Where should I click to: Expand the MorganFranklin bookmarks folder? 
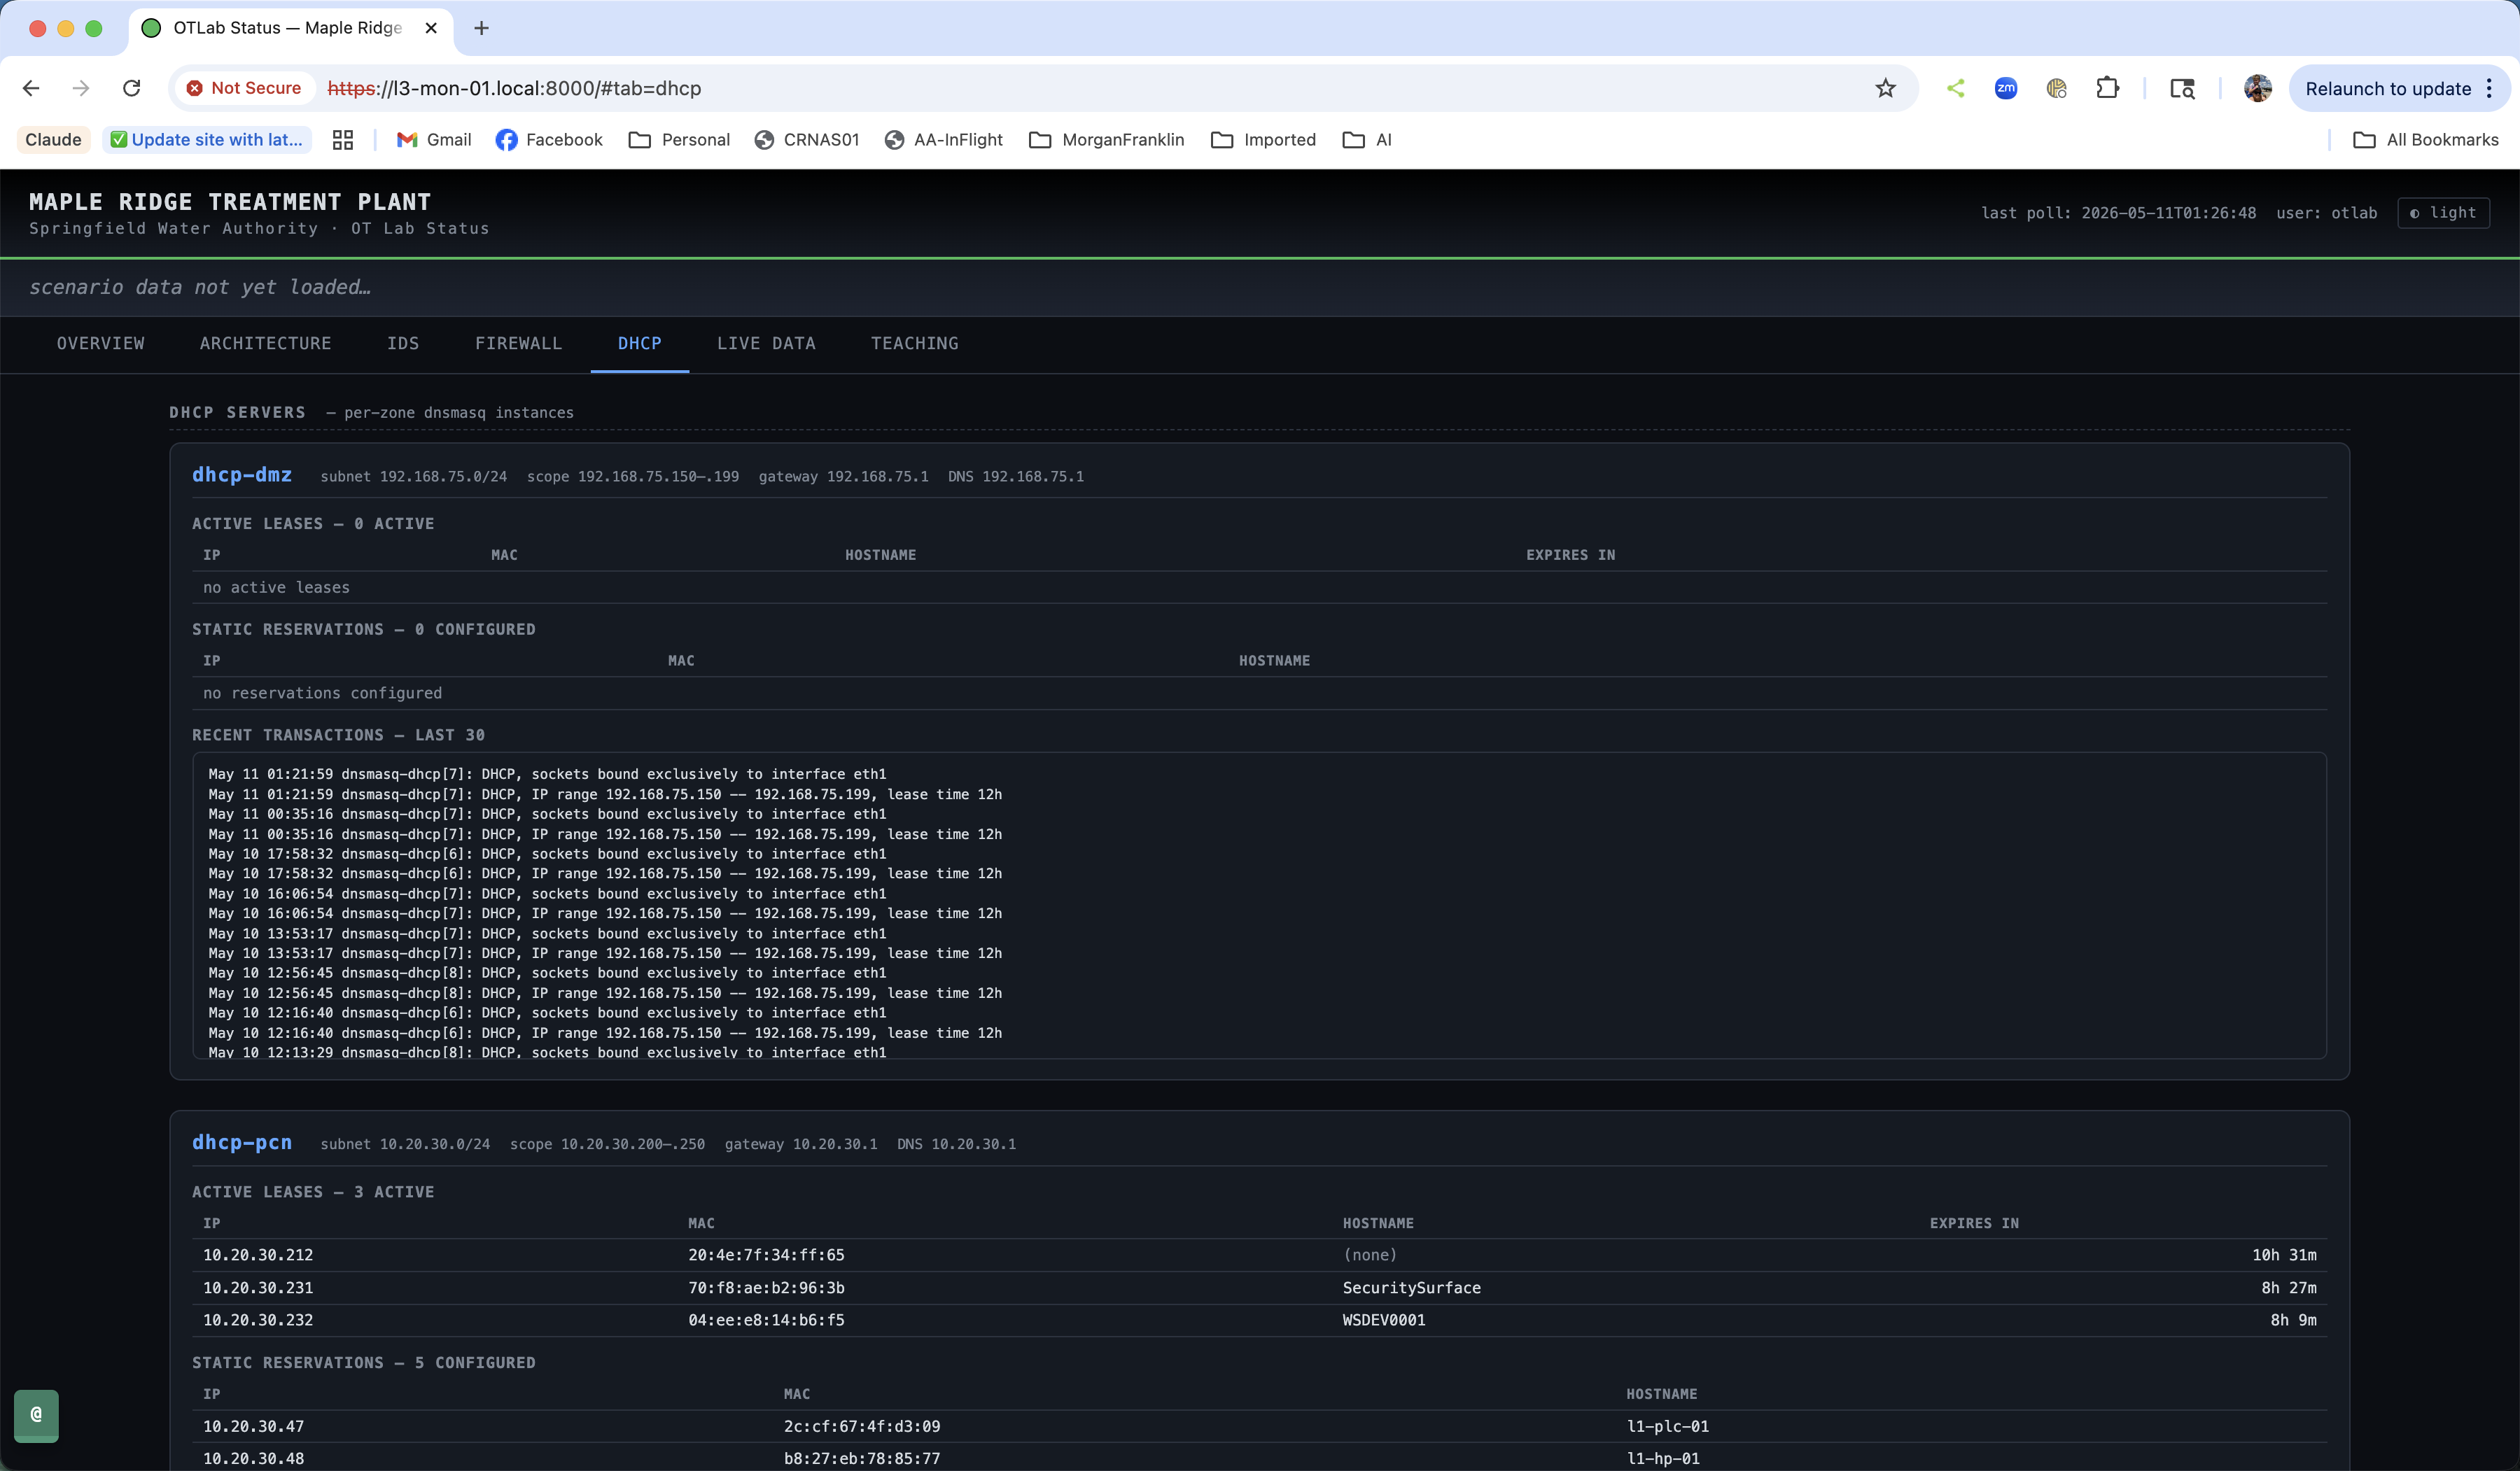coord(1106,140)
